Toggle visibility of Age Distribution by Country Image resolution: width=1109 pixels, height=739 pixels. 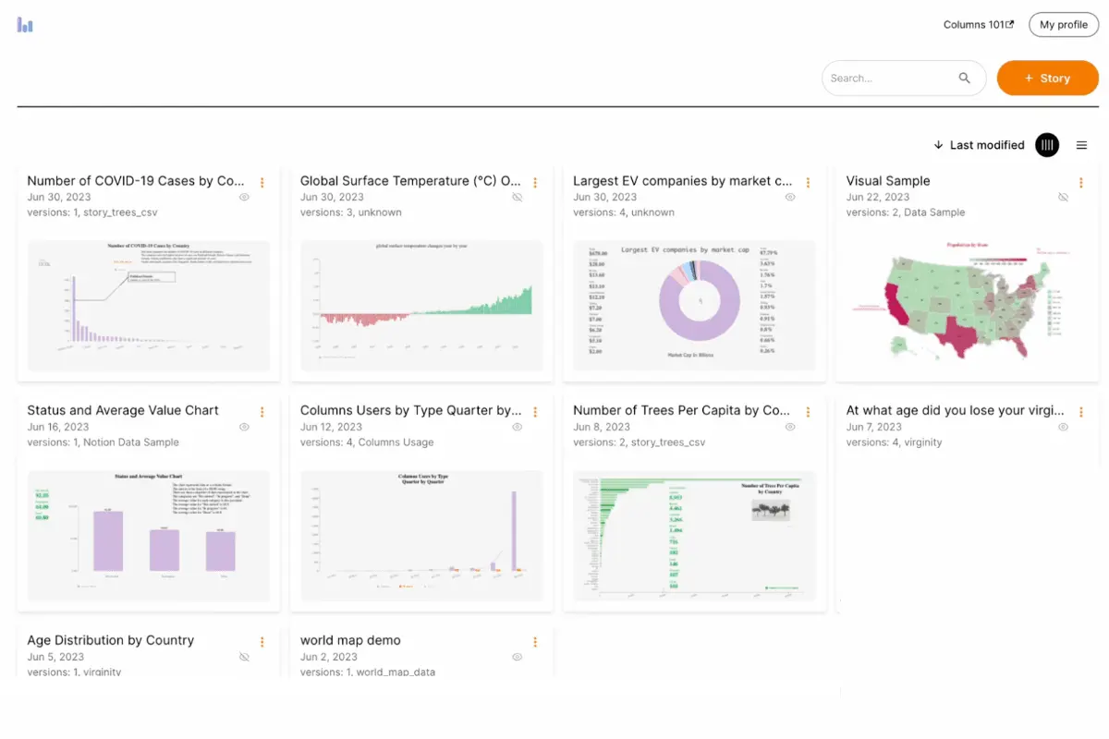tap(244, 657)
